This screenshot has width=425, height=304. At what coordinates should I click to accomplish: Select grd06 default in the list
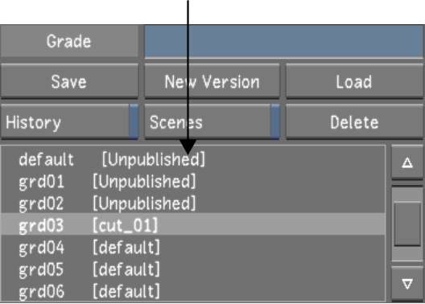193,291
